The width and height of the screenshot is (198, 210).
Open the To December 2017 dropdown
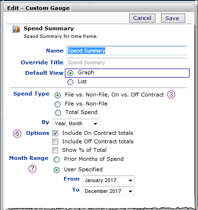coord(108,191)
